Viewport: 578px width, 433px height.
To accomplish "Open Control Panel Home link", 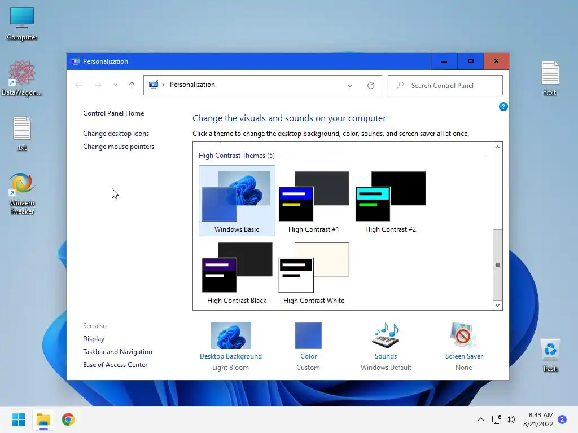I will [113, 113].
